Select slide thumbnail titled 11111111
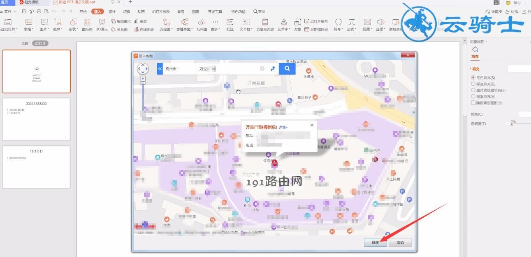531x257 pixels. (37, 167)
